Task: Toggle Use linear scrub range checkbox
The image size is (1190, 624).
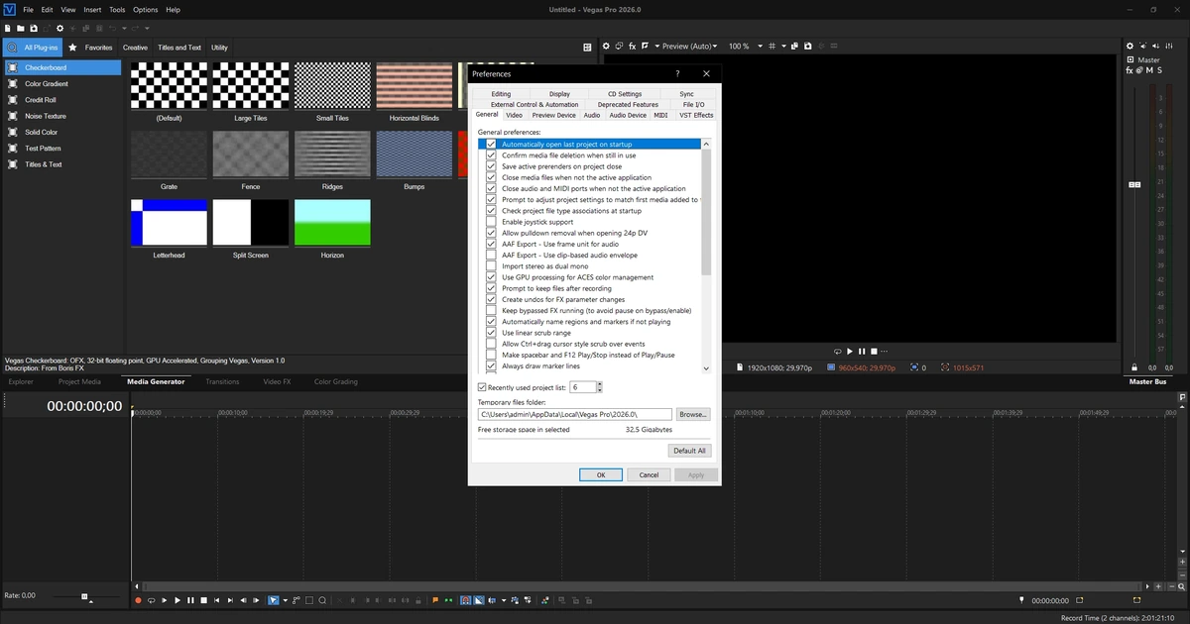Action: tap(491, 333)
